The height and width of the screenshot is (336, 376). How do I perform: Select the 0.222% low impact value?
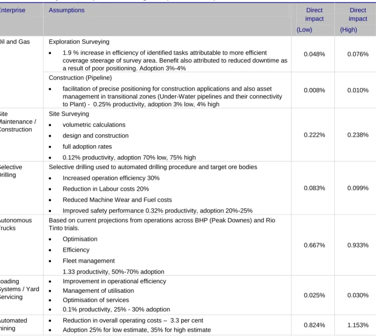pyautogui.click(x=315, y=135)
